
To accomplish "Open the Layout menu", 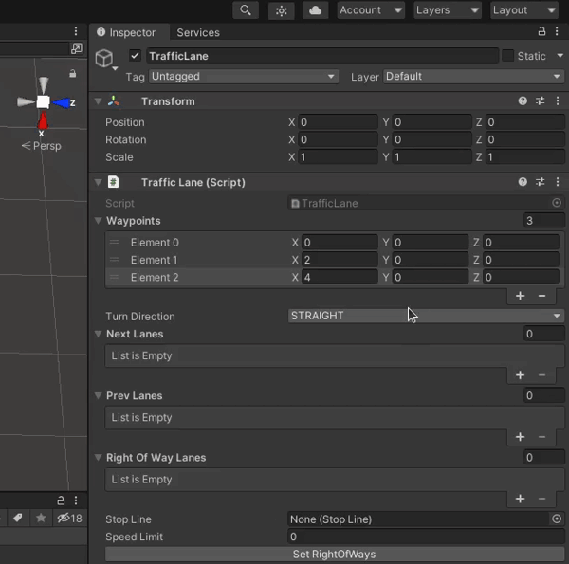I will click(523, 10).
